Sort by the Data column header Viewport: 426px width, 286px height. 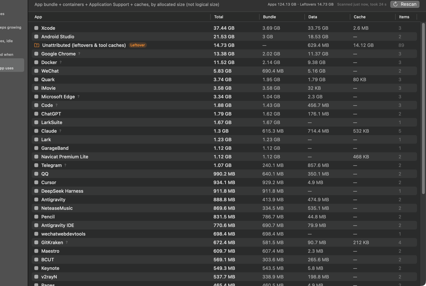[313, 17]
